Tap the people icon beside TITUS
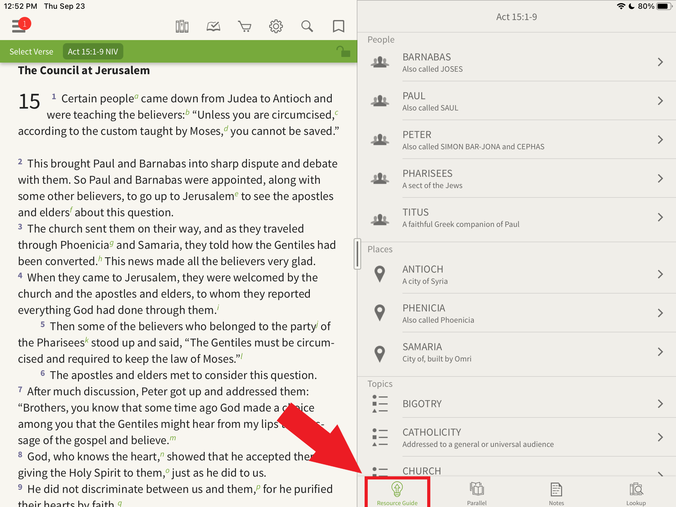The image size is (676, 507). (380, 220)
